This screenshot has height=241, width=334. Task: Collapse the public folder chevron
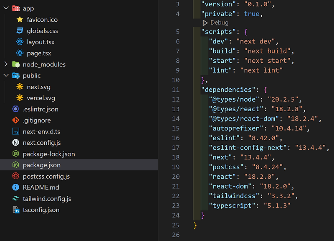coord(6,75)
